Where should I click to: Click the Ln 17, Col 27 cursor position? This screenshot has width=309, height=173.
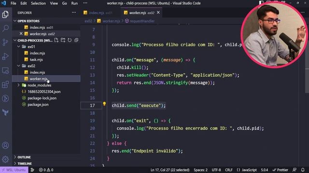click(170, 170)
